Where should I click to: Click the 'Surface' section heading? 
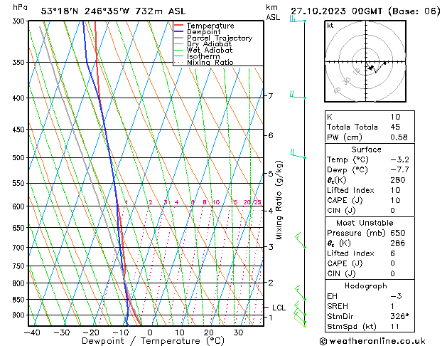tap(366, 150)
